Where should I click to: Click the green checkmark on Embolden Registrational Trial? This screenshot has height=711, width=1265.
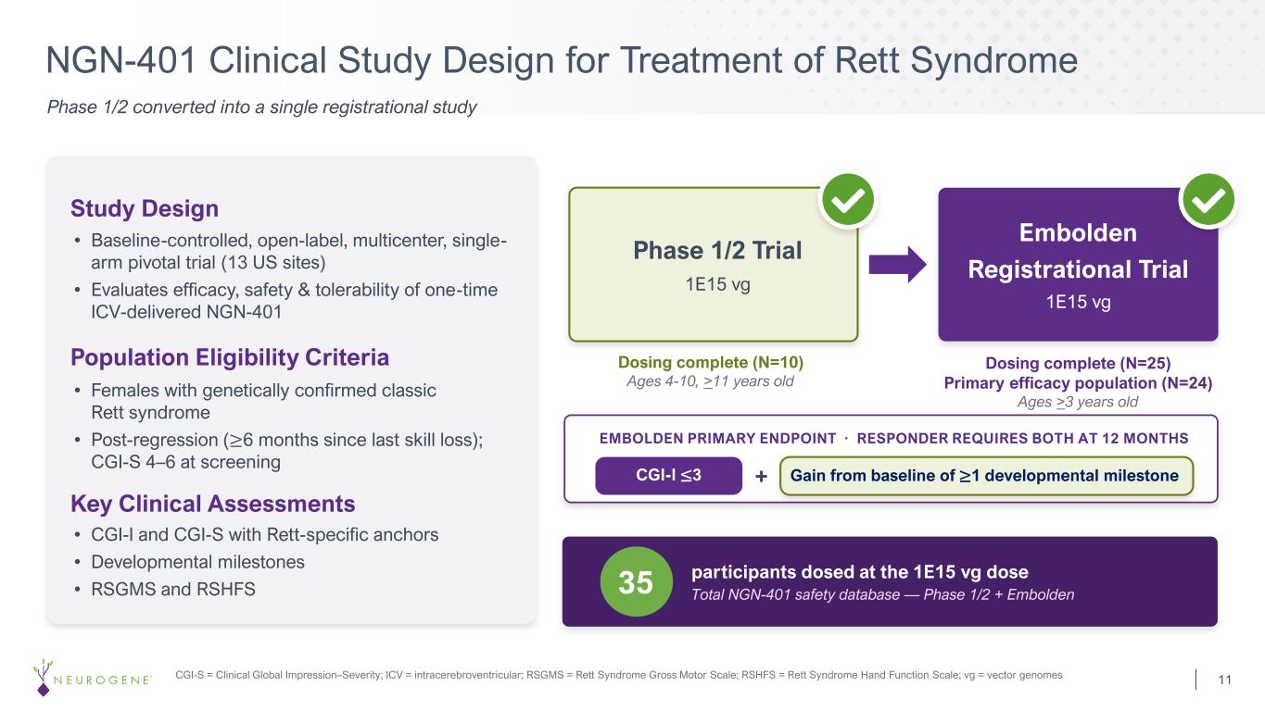click(x=1208, y=200)
